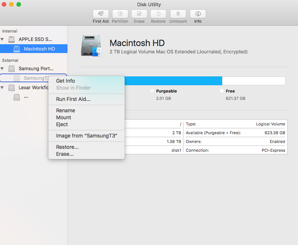Click the Free legend label
298x245 pixels.
230,91
